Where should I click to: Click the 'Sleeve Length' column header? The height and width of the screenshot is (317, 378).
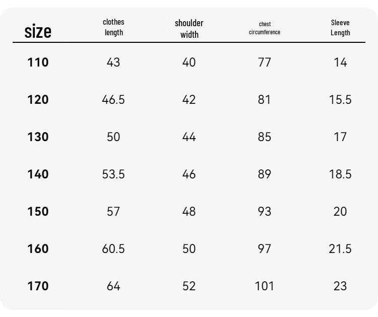coord(340,28)
